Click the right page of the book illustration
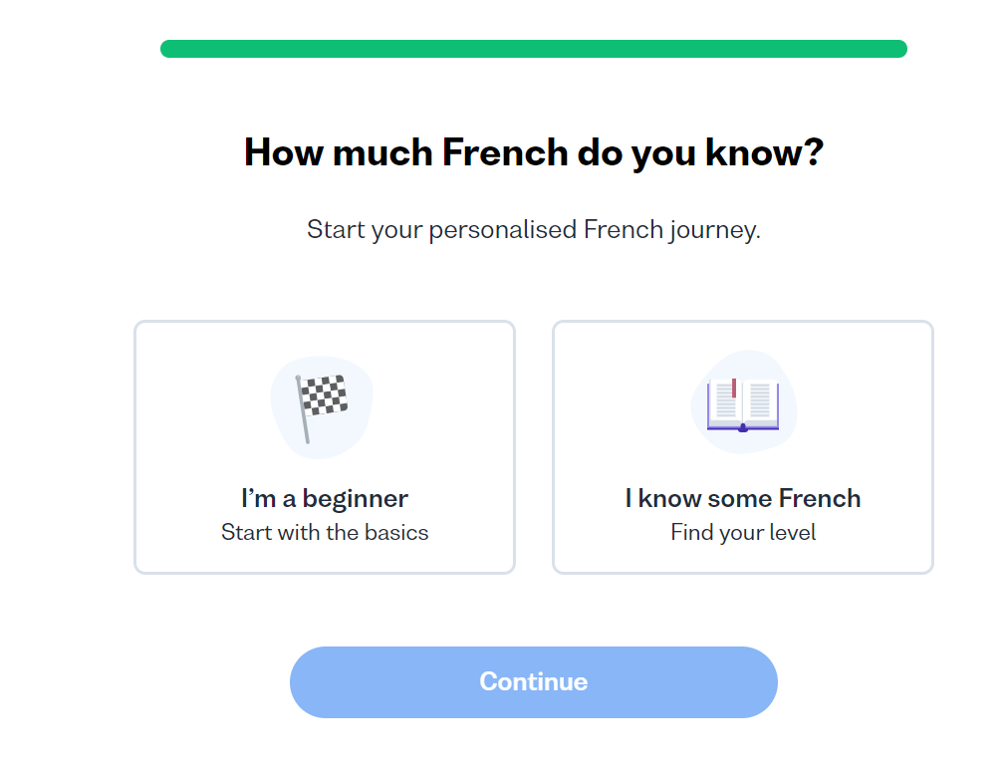The height and width of the screenshot is (774, 1008). click(761, 403)
